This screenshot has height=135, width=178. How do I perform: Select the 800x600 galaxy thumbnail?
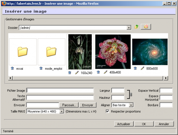click(x=150, y=52)
